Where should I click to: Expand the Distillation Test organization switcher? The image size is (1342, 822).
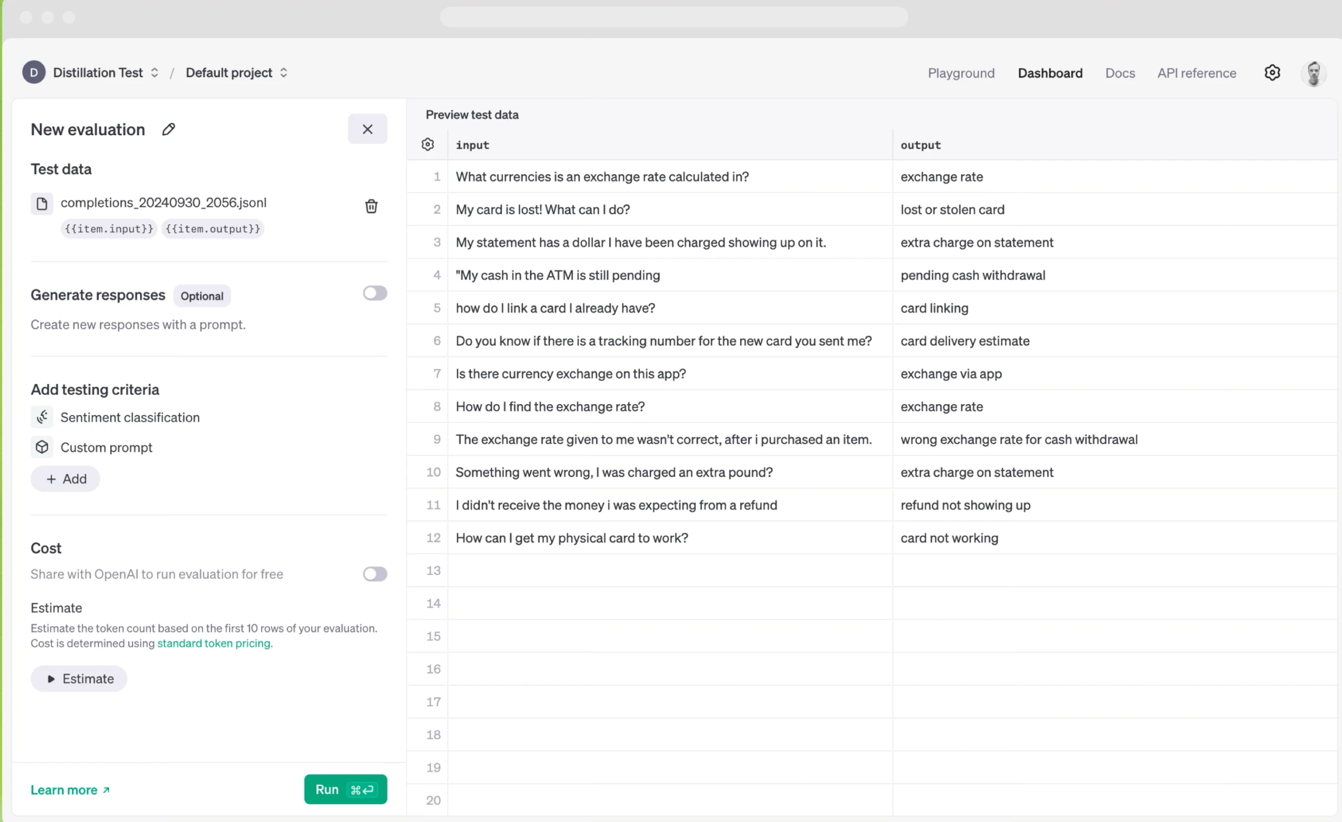[x=154, y=72]
